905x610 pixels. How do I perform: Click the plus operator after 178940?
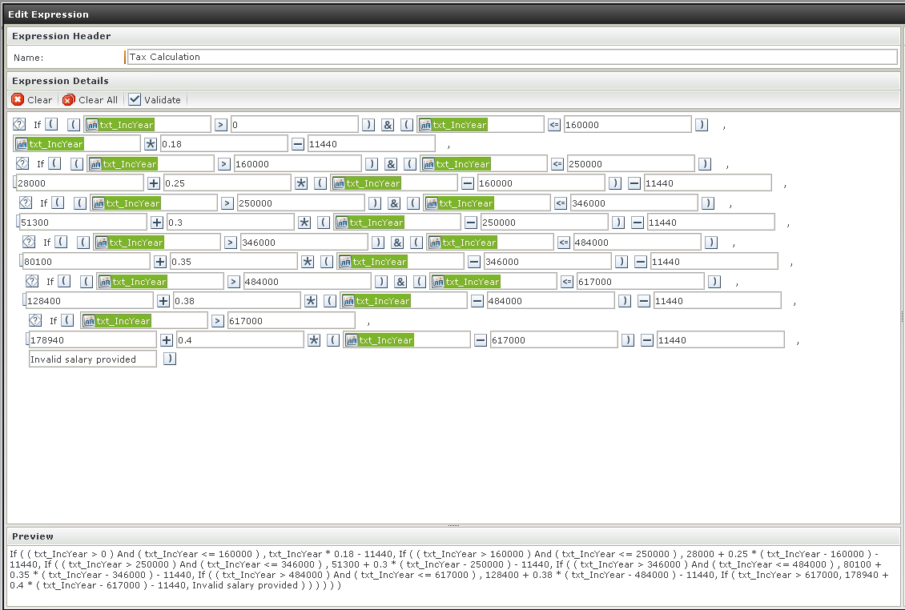(167, 340)
